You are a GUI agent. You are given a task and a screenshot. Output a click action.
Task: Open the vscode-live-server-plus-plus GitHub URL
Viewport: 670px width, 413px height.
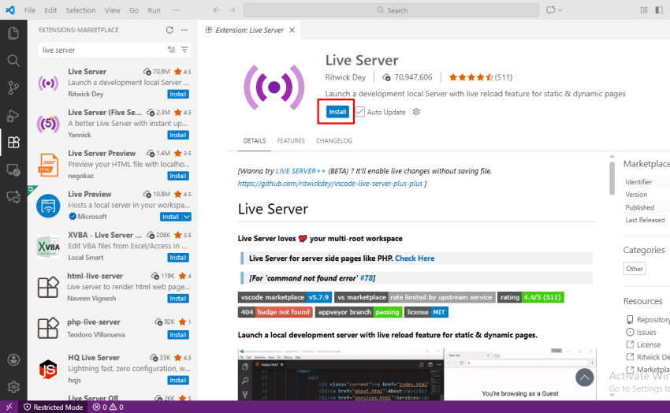329,184
